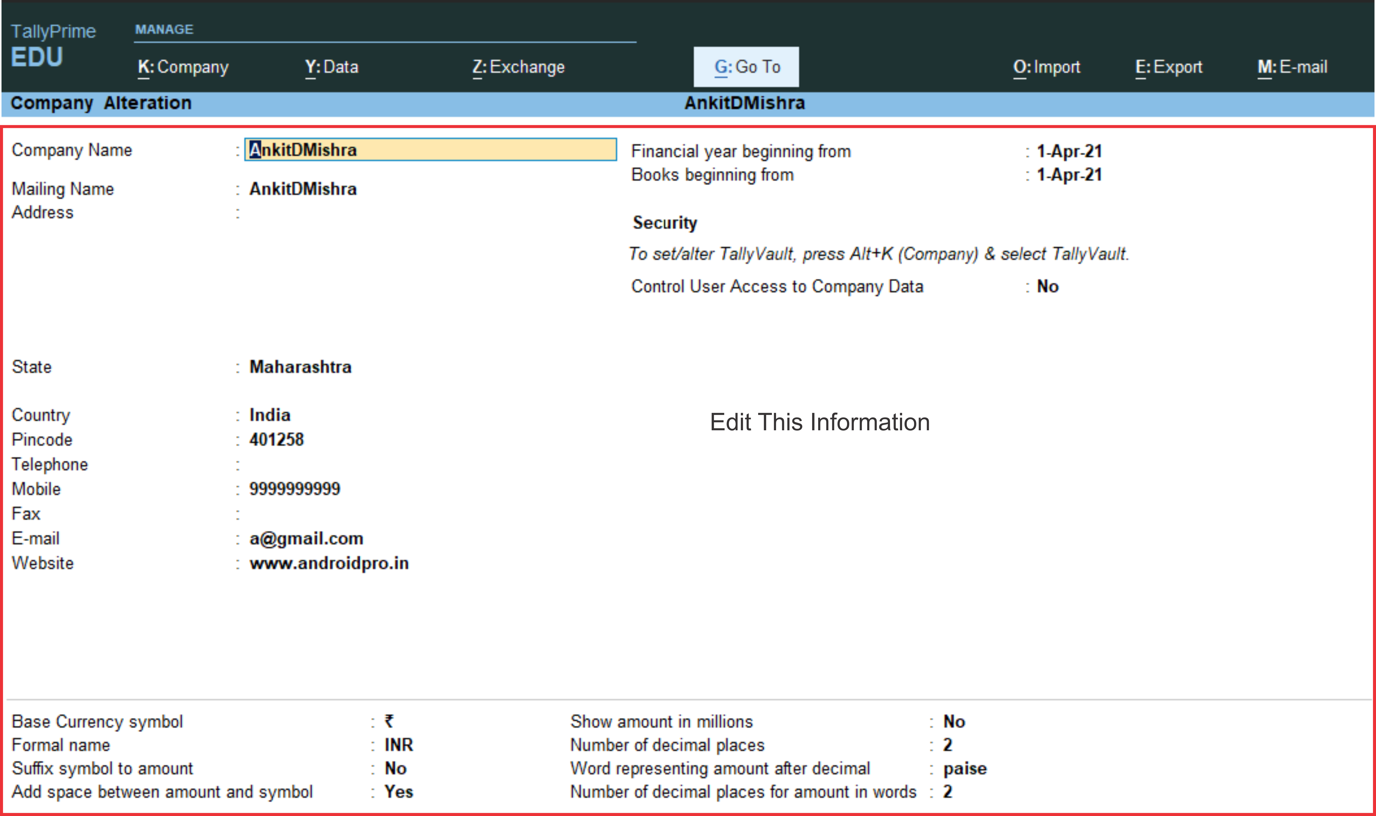The width and height of the screenshot is (1376, 816).
Task: Open the E: Export menu
Action: pos(1169,67)
